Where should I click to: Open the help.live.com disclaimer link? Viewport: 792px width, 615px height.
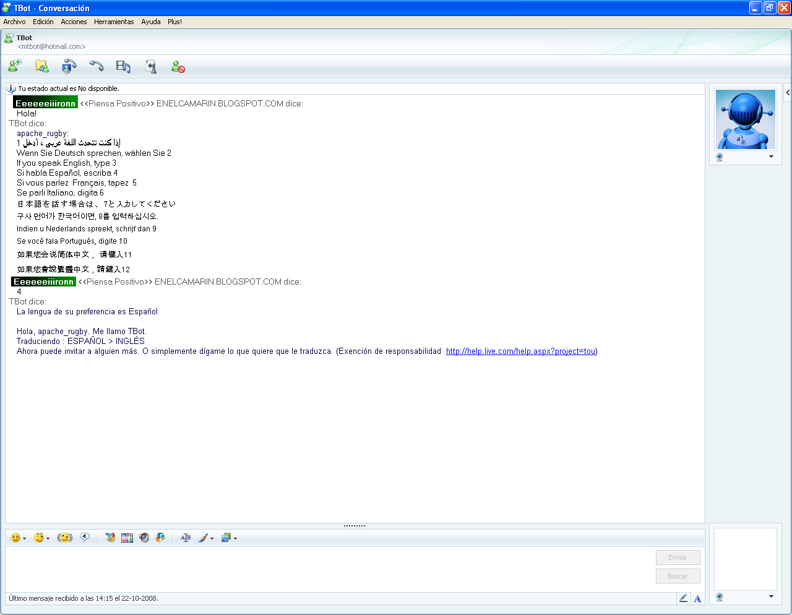point(520,351)
